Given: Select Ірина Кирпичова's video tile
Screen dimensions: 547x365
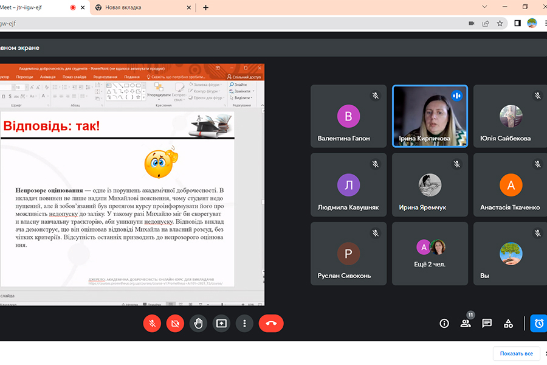Looking at the screenshot, I should [x=430, y=116].
